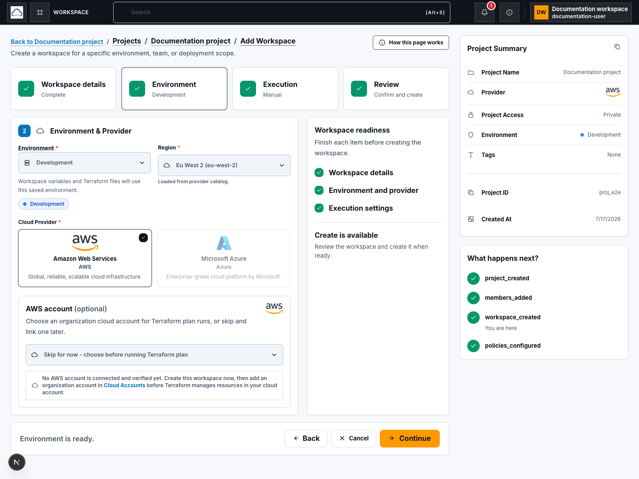This screenshot has width=639, height=479.
Task: Click the workspace_created green check icon
Action: [473, 318]
